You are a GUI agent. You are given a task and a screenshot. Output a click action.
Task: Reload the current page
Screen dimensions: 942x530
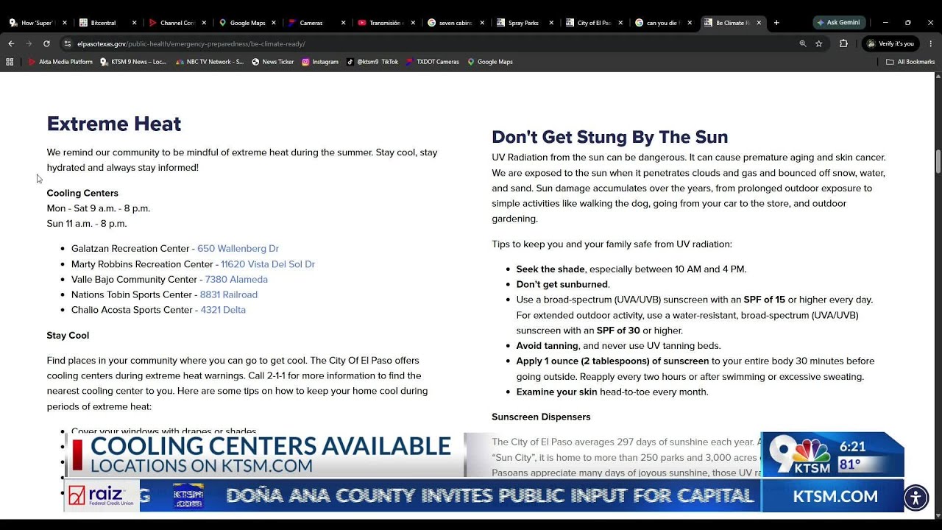46,43
